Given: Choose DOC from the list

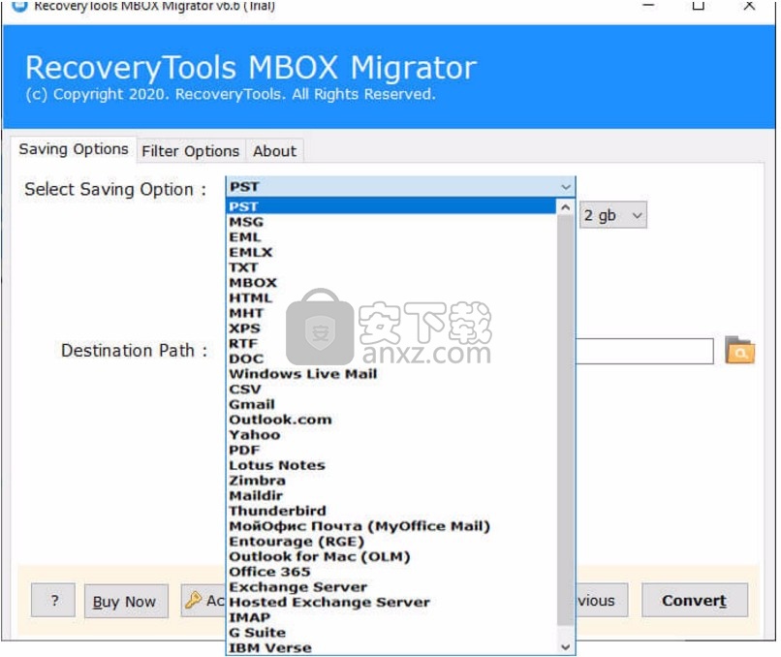Looking at the screenshot, I should (391, 359).
